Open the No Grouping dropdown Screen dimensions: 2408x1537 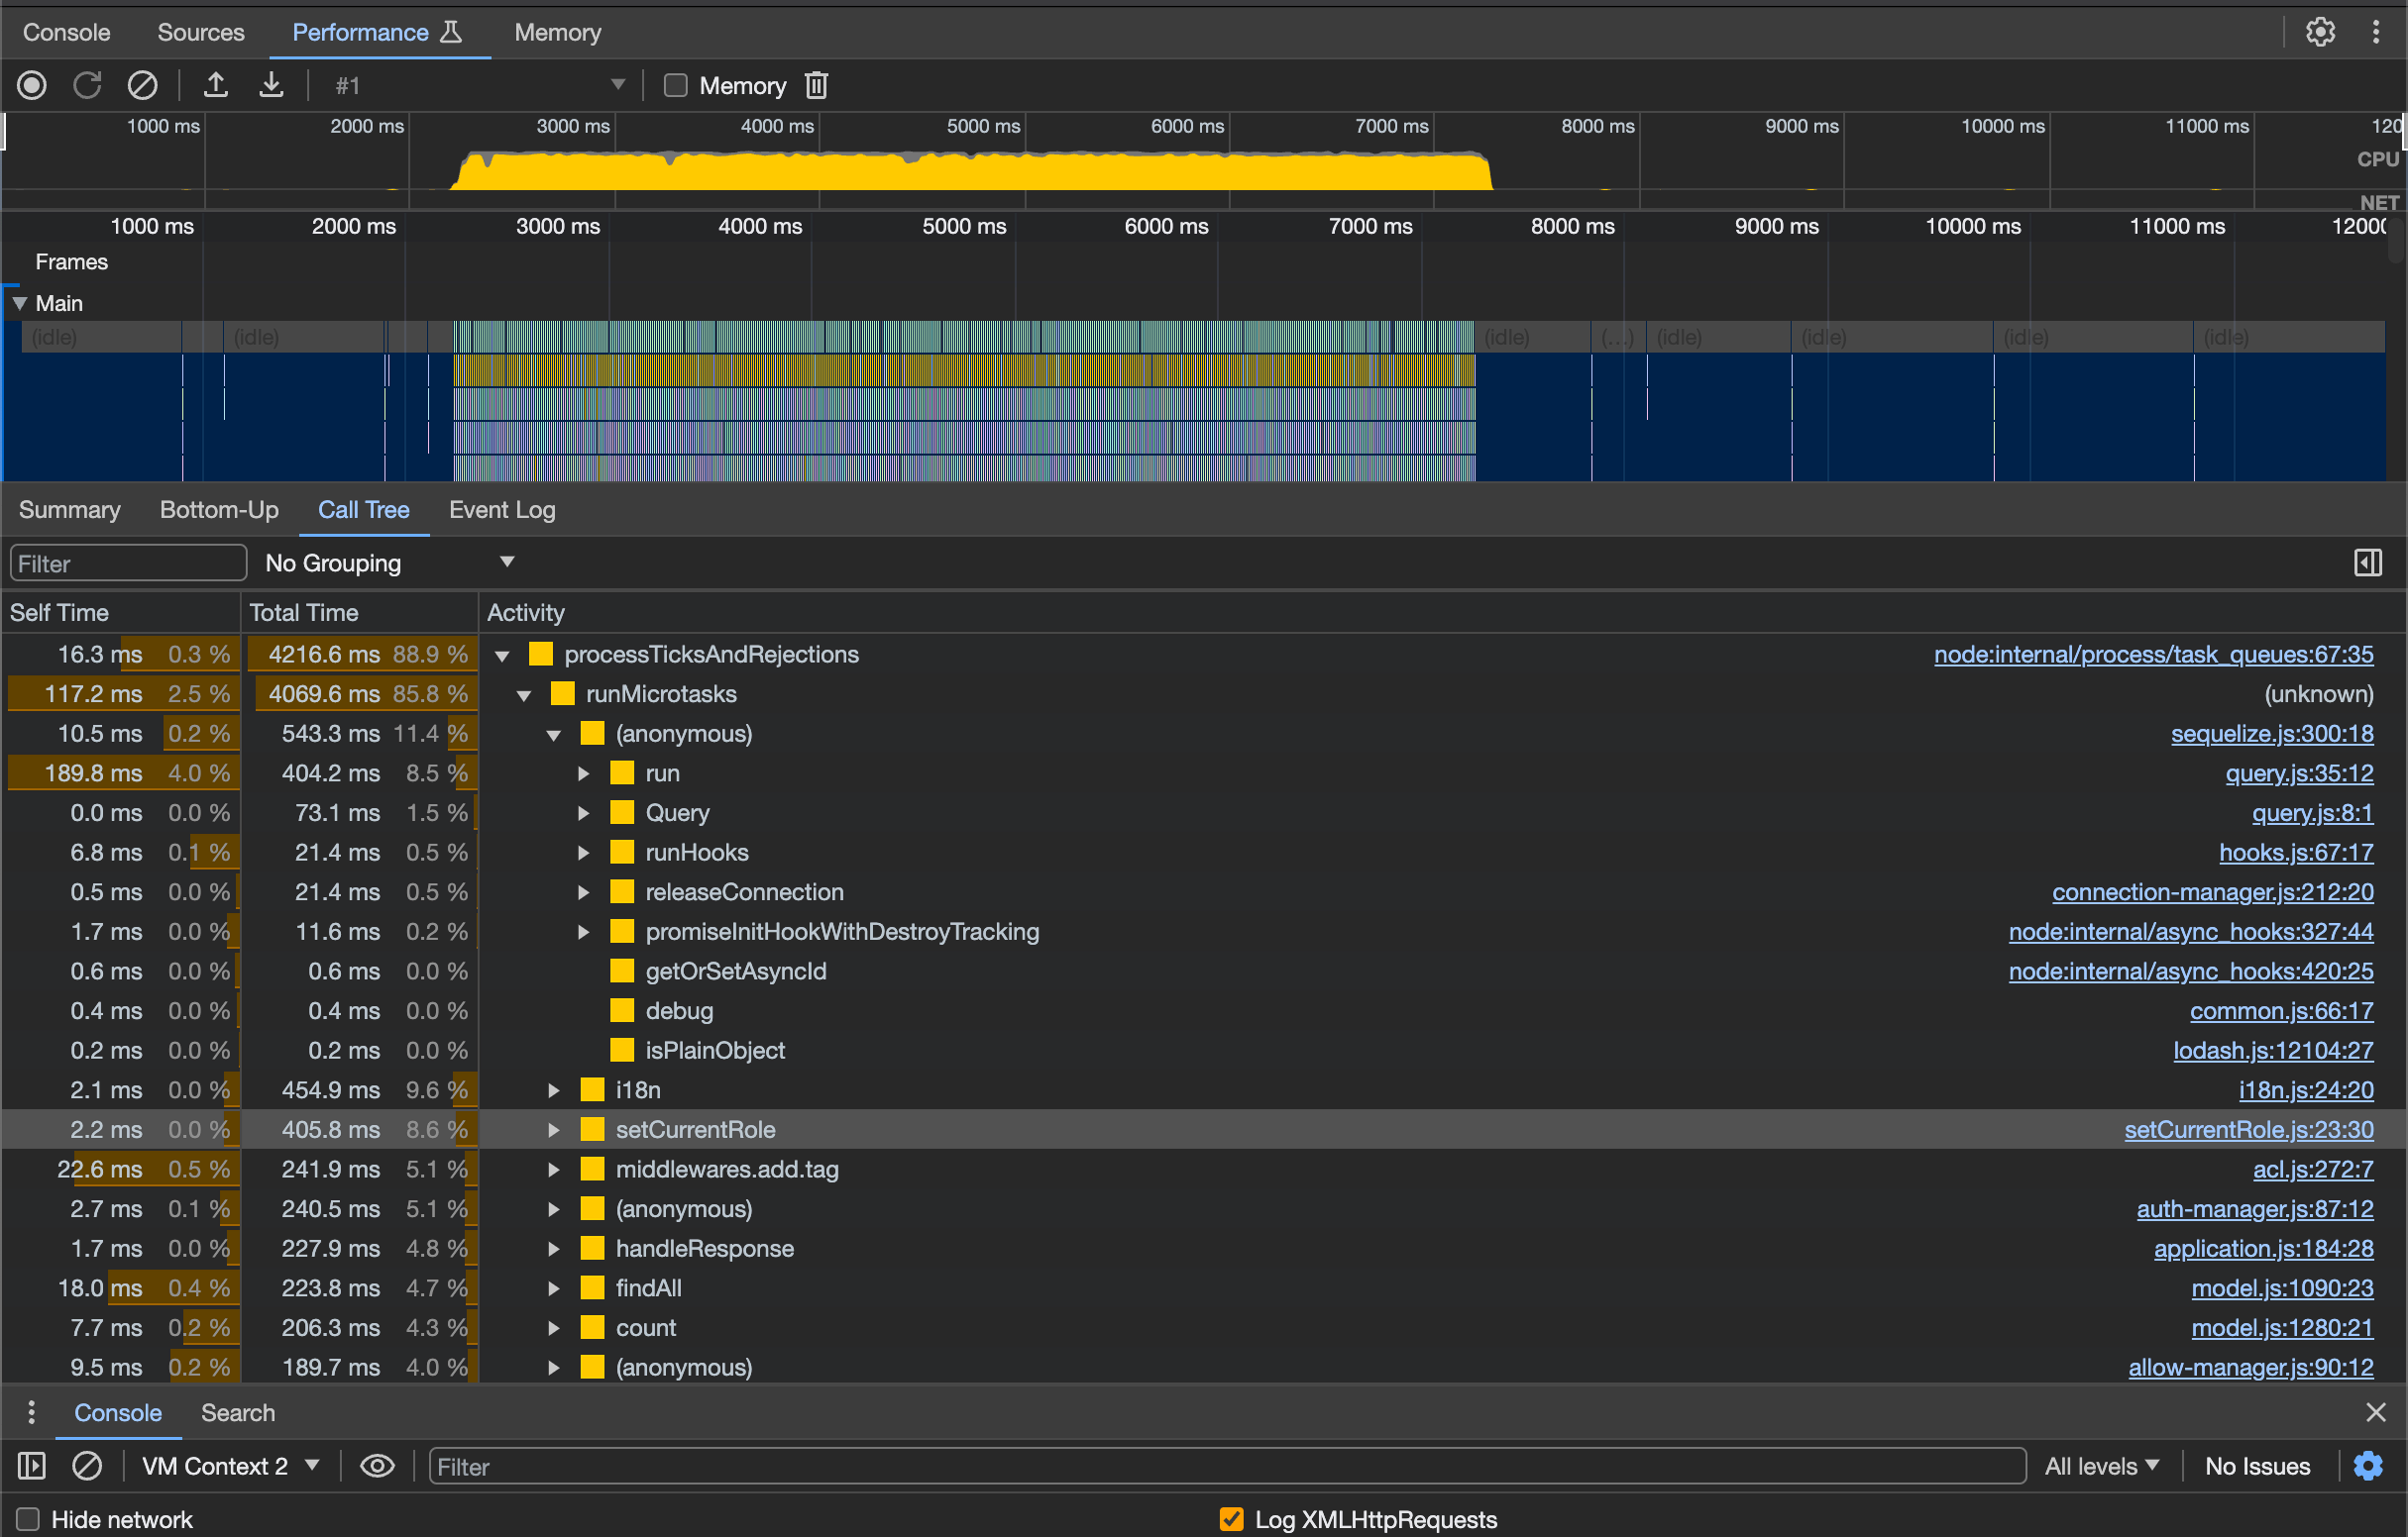pos(384,564)
